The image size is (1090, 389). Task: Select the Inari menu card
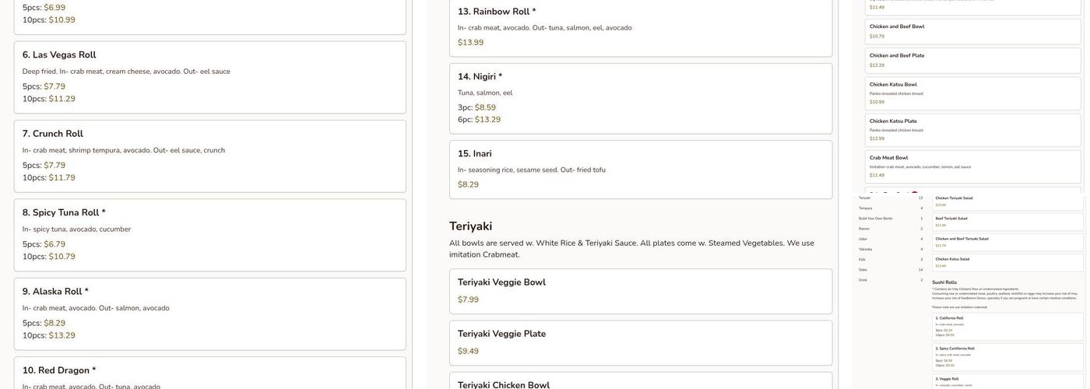click(x=640, y=169)
